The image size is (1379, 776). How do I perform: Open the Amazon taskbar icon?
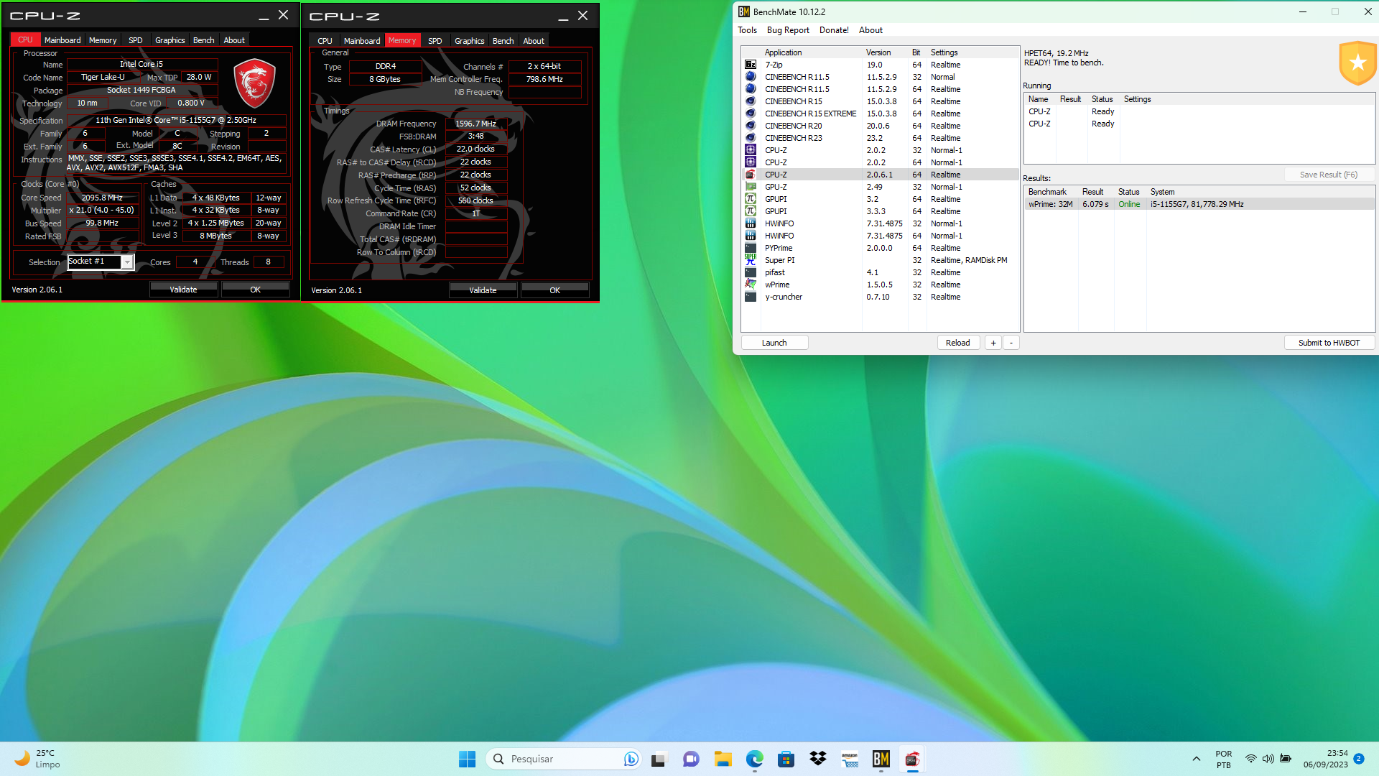tap(850, 759)
